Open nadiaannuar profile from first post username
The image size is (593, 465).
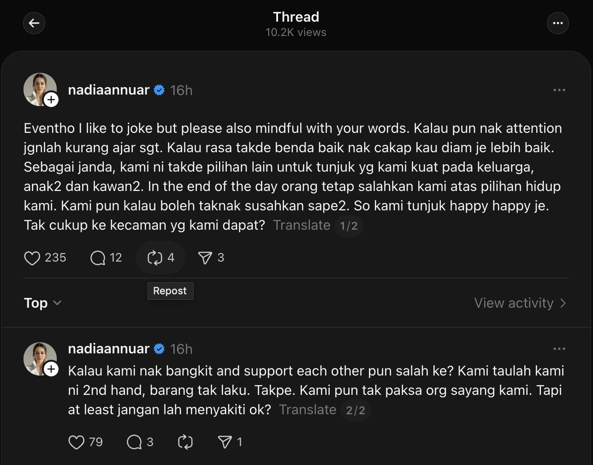tap(108, 90)
